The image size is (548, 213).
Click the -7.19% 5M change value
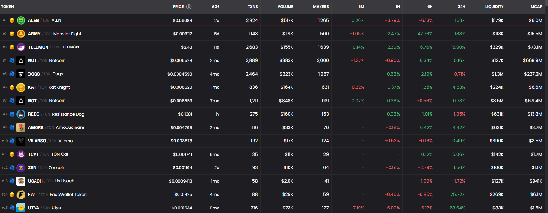[357, 208]
